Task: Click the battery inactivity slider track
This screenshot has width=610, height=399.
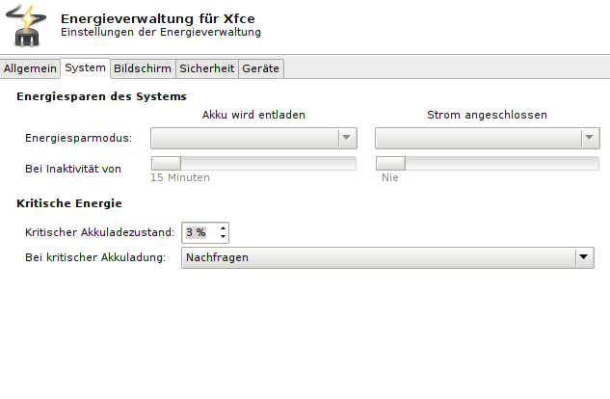Action: point(253,163)
